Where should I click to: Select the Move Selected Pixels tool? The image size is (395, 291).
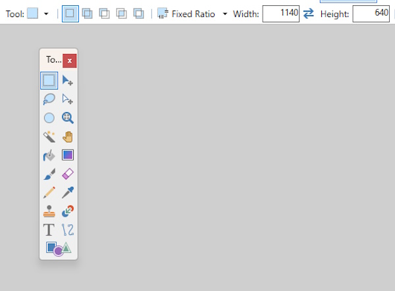click(67, 80)
